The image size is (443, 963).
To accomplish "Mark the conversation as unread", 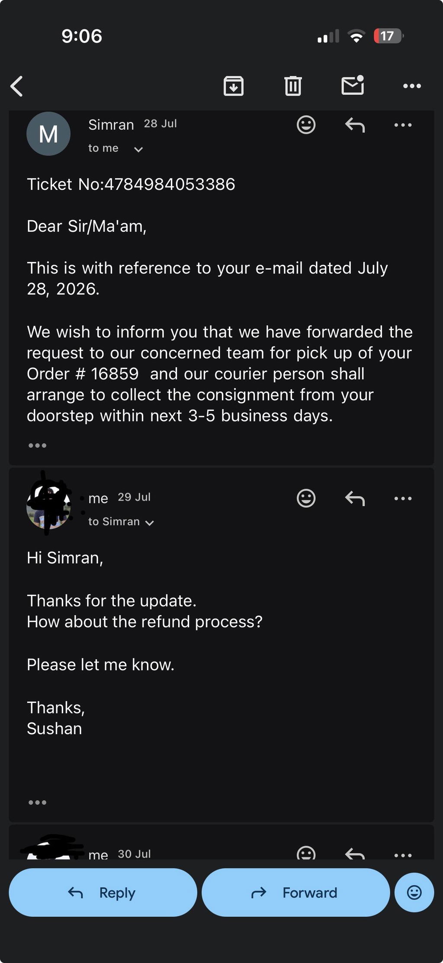I will tap(353, 85).
